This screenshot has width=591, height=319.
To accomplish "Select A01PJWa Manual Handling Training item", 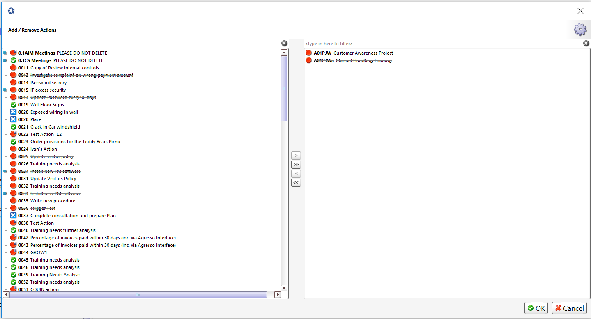I will pos(352,60).
